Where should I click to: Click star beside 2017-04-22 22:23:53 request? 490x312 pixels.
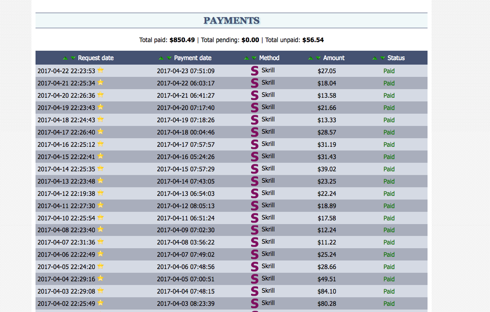100,70
